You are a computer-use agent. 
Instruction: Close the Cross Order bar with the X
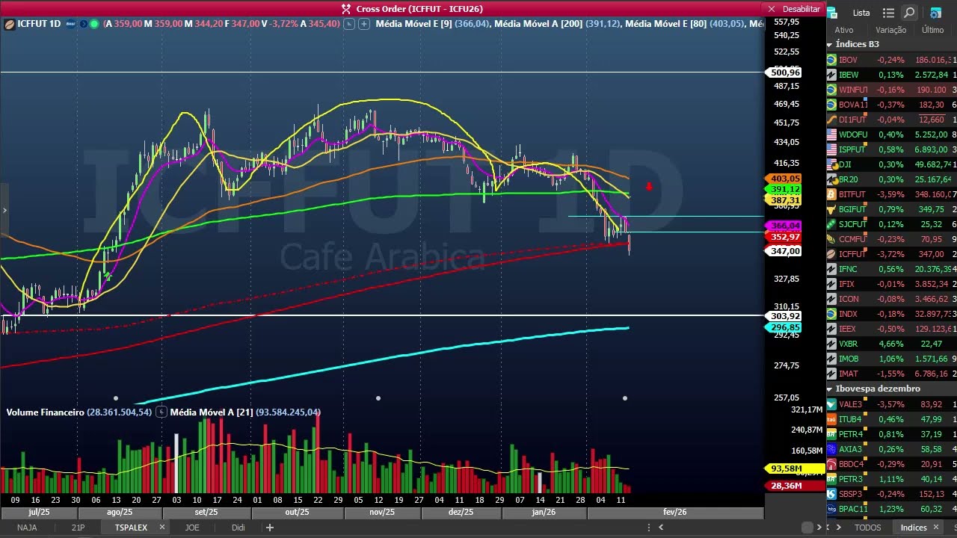click(x=772, y=9)
